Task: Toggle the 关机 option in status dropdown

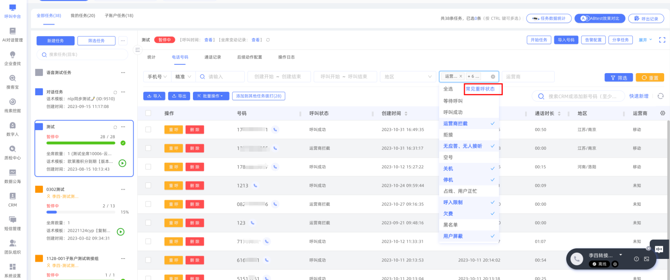Action: pos(468,169)
